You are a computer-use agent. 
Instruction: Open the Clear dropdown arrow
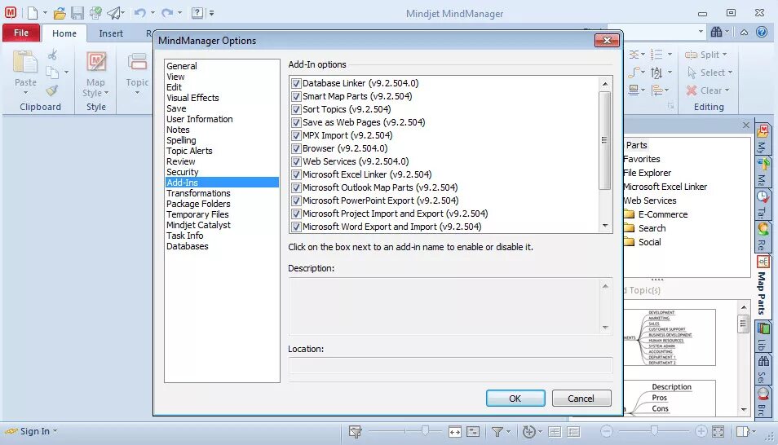pyautogui.click(x=727, y=90)
